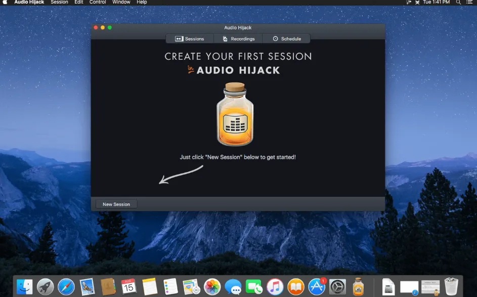The width and height of the screenshot is (477, 297).
Task: Click Audio Hijack jar icon in dock
Action: tap(358, 287)
